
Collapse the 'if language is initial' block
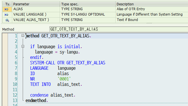(x=23, y=46)
